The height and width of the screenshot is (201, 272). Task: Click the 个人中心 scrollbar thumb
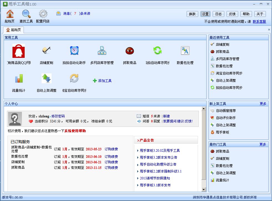point(204,145)
